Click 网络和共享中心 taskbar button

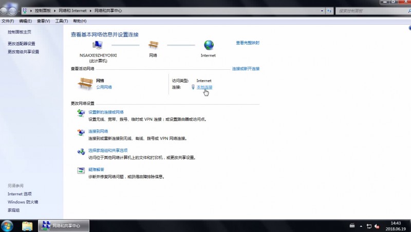click(64, 226)
